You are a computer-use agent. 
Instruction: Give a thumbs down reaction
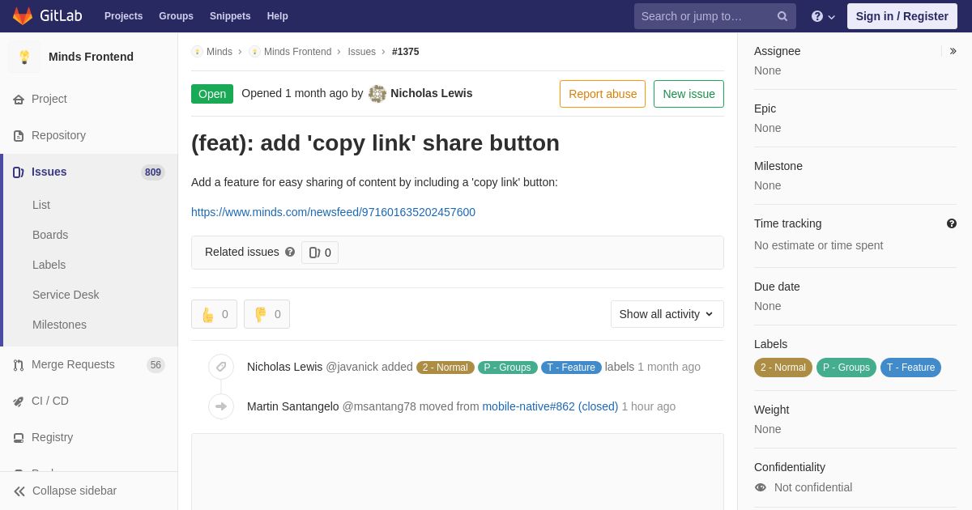(266, 314)
